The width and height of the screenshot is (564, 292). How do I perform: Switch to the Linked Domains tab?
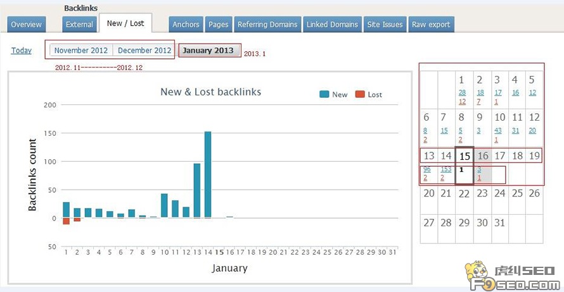point(332,25)
